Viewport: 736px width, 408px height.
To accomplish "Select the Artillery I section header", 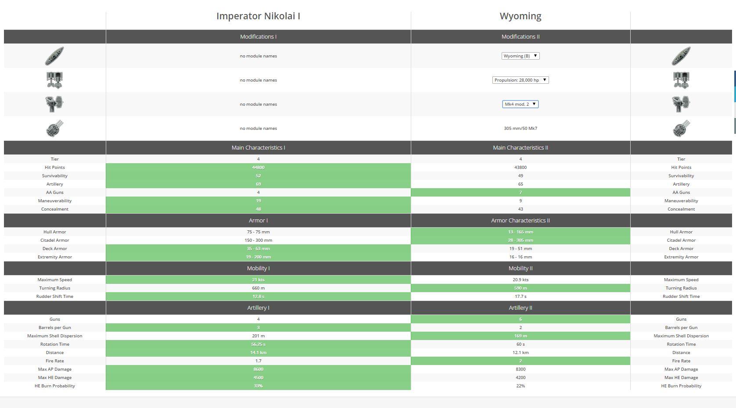I will 258,308.
